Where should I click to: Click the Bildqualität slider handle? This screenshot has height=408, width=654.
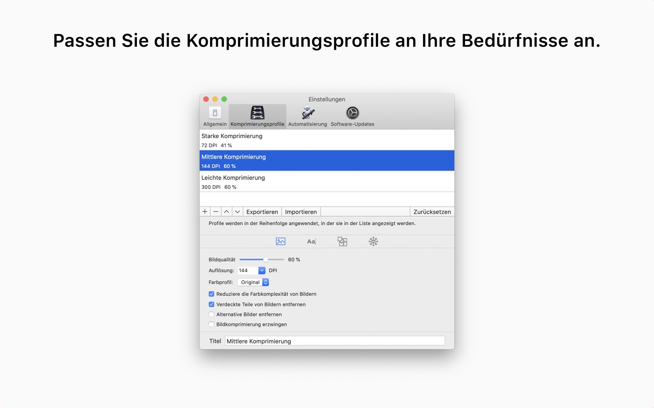(x=266, y=259)
